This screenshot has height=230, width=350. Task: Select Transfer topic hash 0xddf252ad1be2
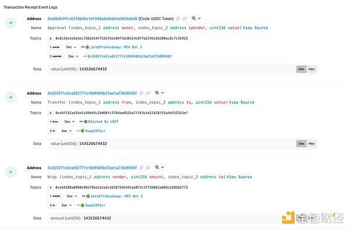tap(122, 113)
